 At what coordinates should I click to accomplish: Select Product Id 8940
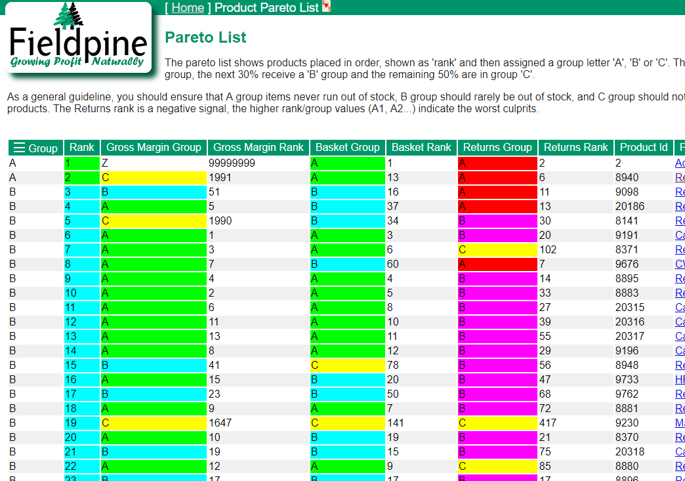(627, 178)
